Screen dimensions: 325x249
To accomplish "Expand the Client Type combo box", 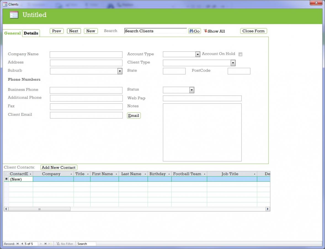I will pyautogui.click(x=233, y=63).
